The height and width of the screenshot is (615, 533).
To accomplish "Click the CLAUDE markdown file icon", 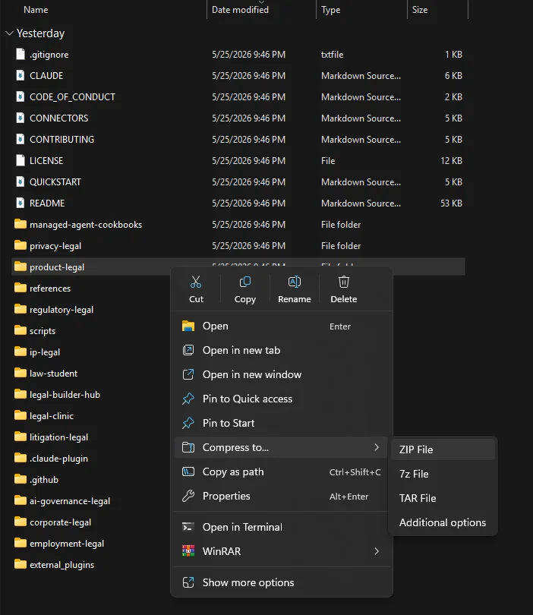I will point(20,75).
